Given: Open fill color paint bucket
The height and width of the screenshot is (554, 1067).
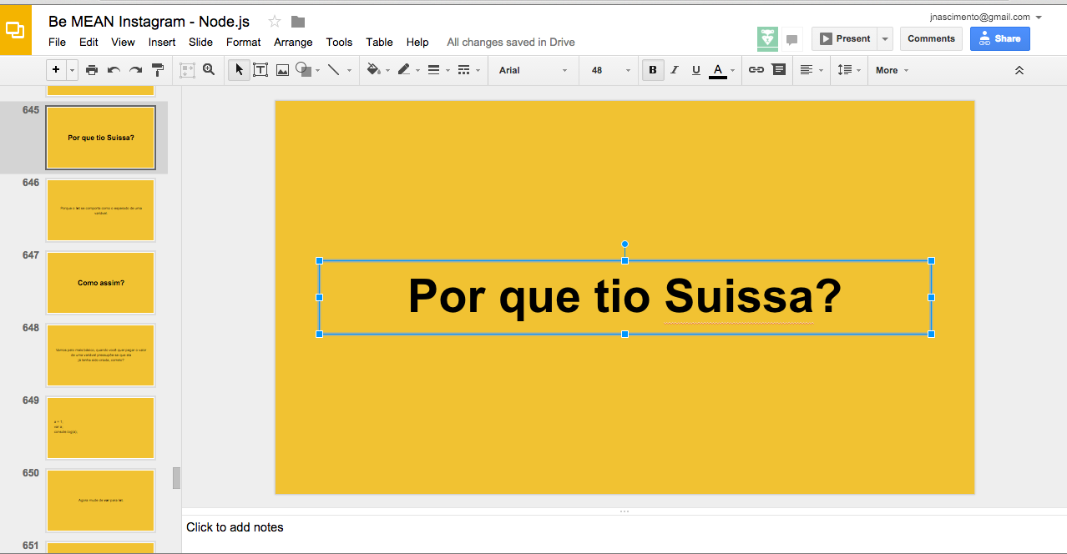Looking at the screenshot, I should tap(373, 70).
